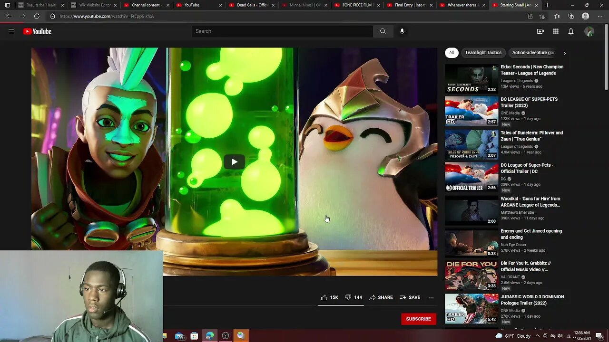
Task: Open the weather widget showing 61°F Cloudy
Action: [x=513, y=336]
